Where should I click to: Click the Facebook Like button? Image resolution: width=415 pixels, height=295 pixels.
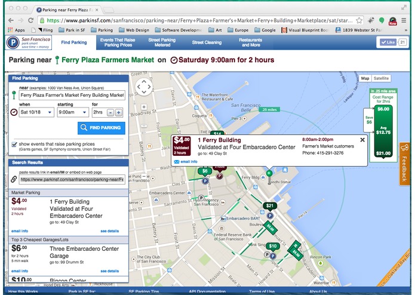tap(388, 42)
